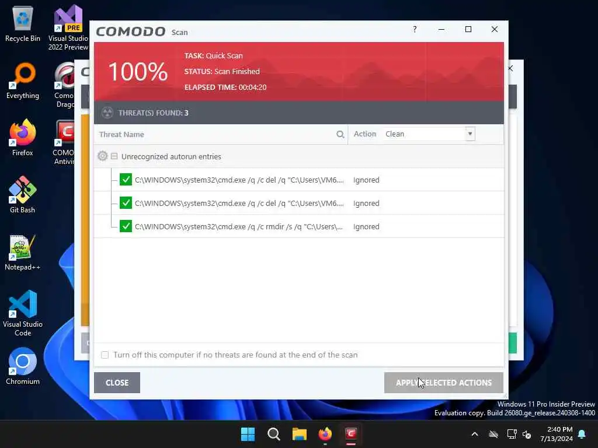Open COMODO Antivirus desktop shortcut

64,142
